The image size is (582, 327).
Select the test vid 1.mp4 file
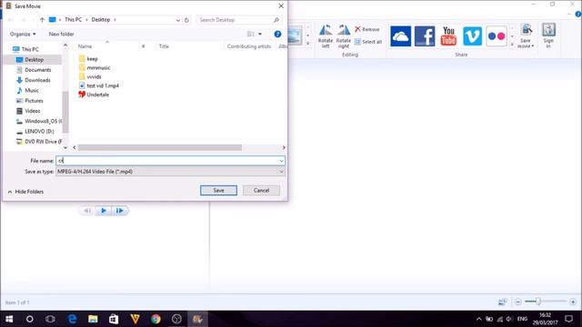tap(99, 85)
